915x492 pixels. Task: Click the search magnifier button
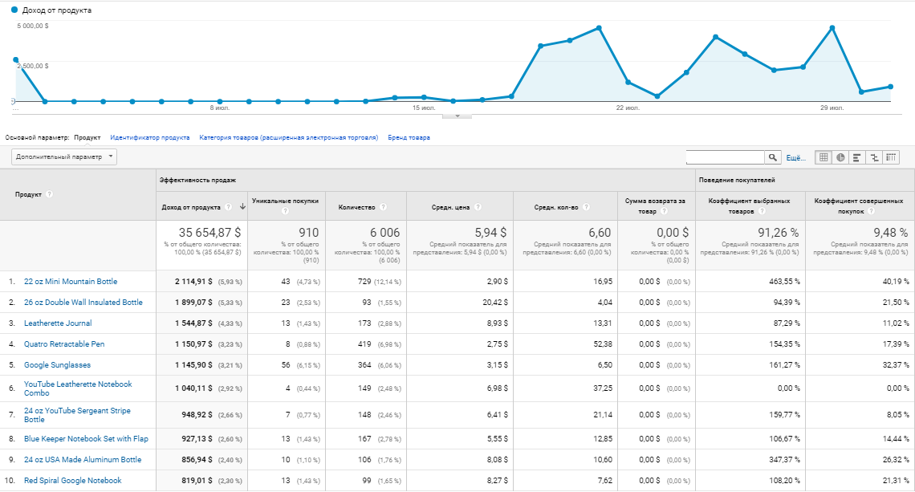point(774,157)
